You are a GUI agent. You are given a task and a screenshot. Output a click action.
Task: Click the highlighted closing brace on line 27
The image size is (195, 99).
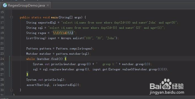(27, 74)
